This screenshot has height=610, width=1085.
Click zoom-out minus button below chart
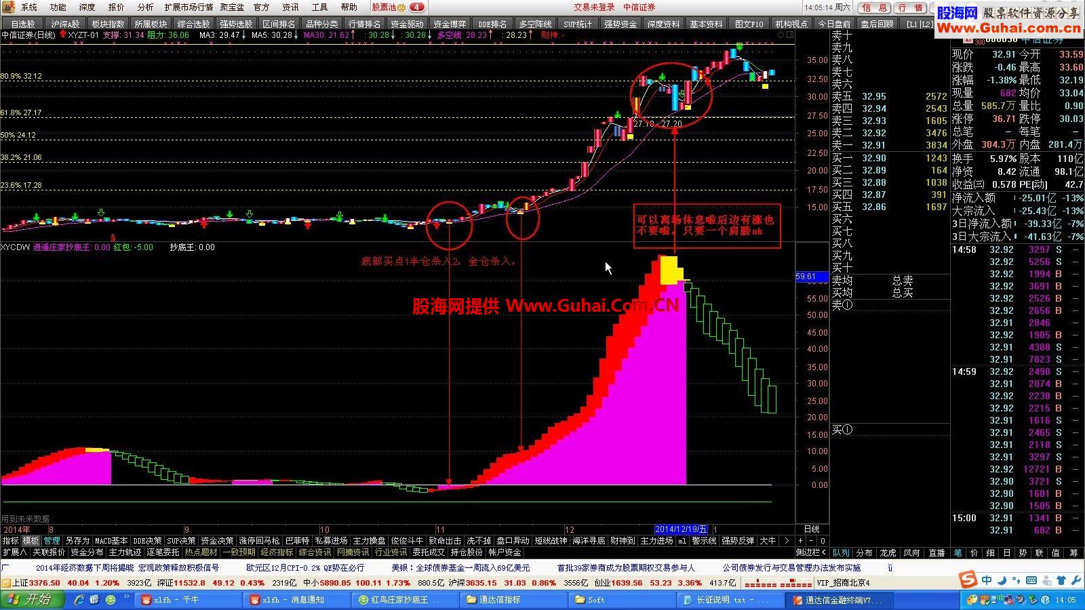point(812,541)
